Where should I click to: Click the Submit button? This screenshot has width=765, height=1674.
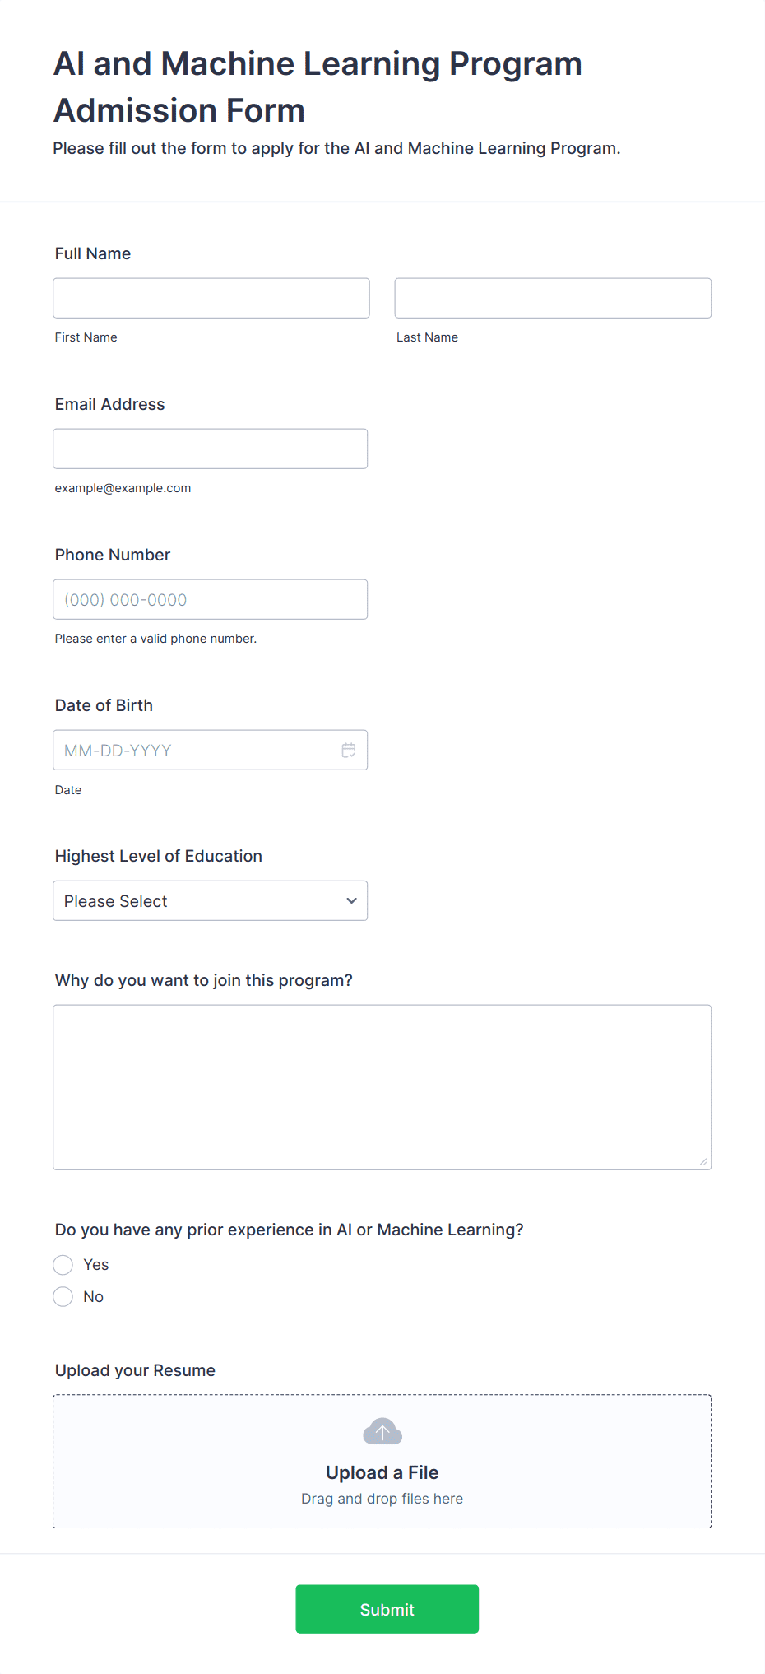(387, 1609)
